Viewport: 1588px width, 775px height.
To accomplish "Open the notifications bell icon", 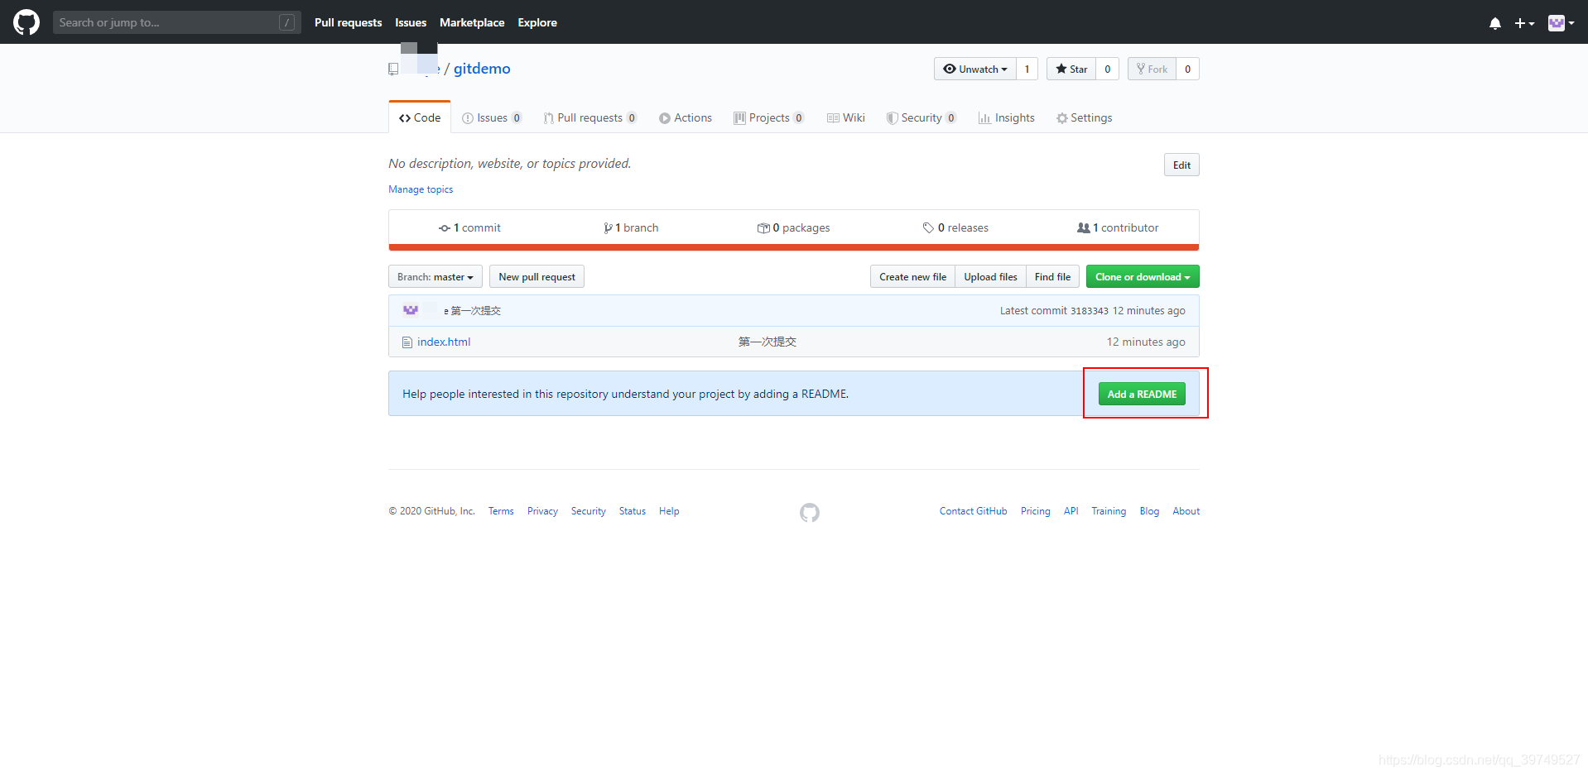I will point(1494,23).
